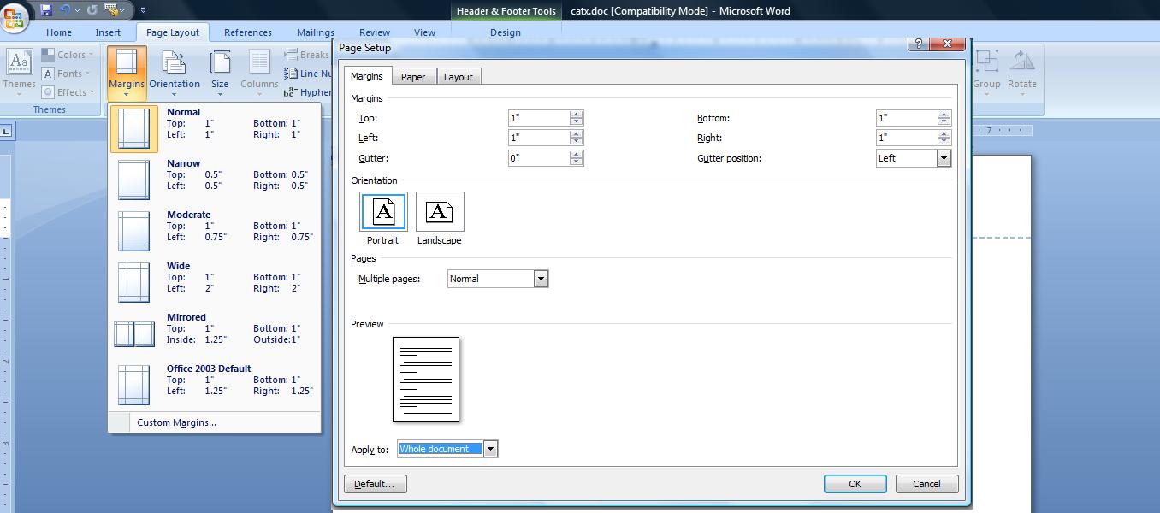Click the Redo icon in the title bar

tap(92, 10)
